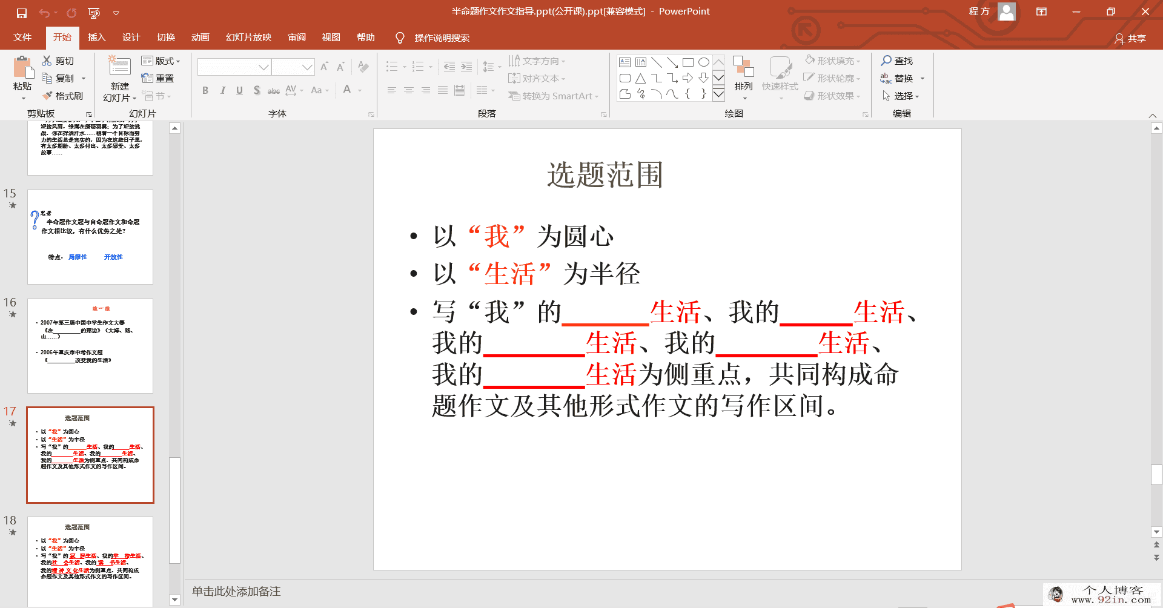Click the Save icon in quick access toolbar

[22, 13]
